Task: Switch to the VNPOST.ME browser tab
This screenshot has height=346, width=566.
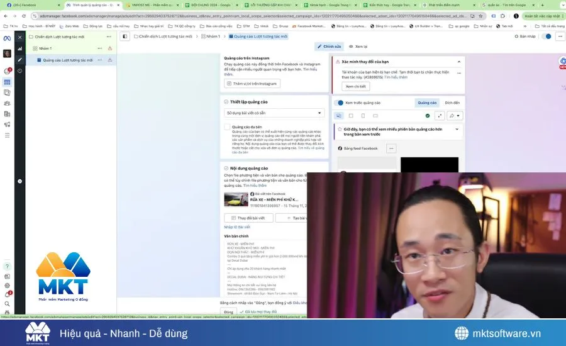Action: coord(152,5)
